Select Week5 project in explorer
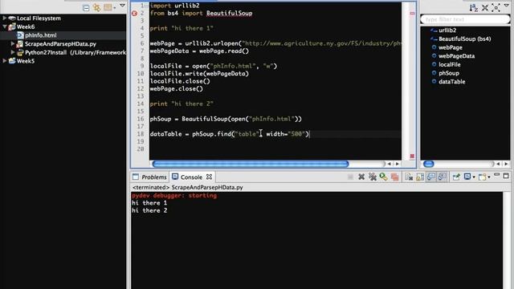The width and height of the screenshot is (514, 289). point(26,61)
